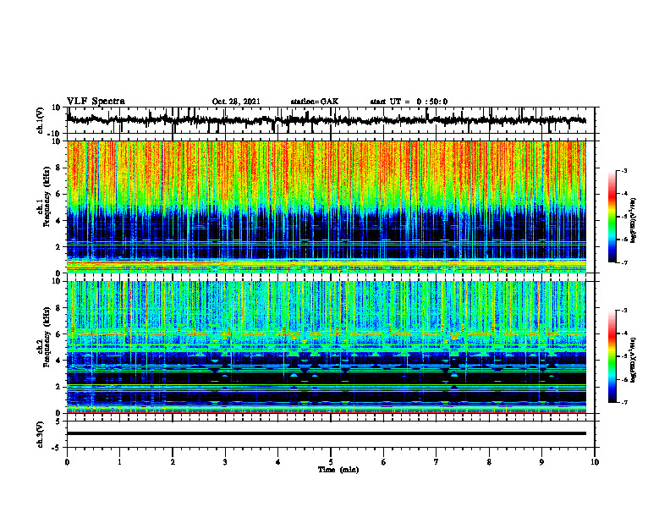670x518 pixels.
Task: Click the "-7" tick on ch.2 color bar
Action: 624,403
